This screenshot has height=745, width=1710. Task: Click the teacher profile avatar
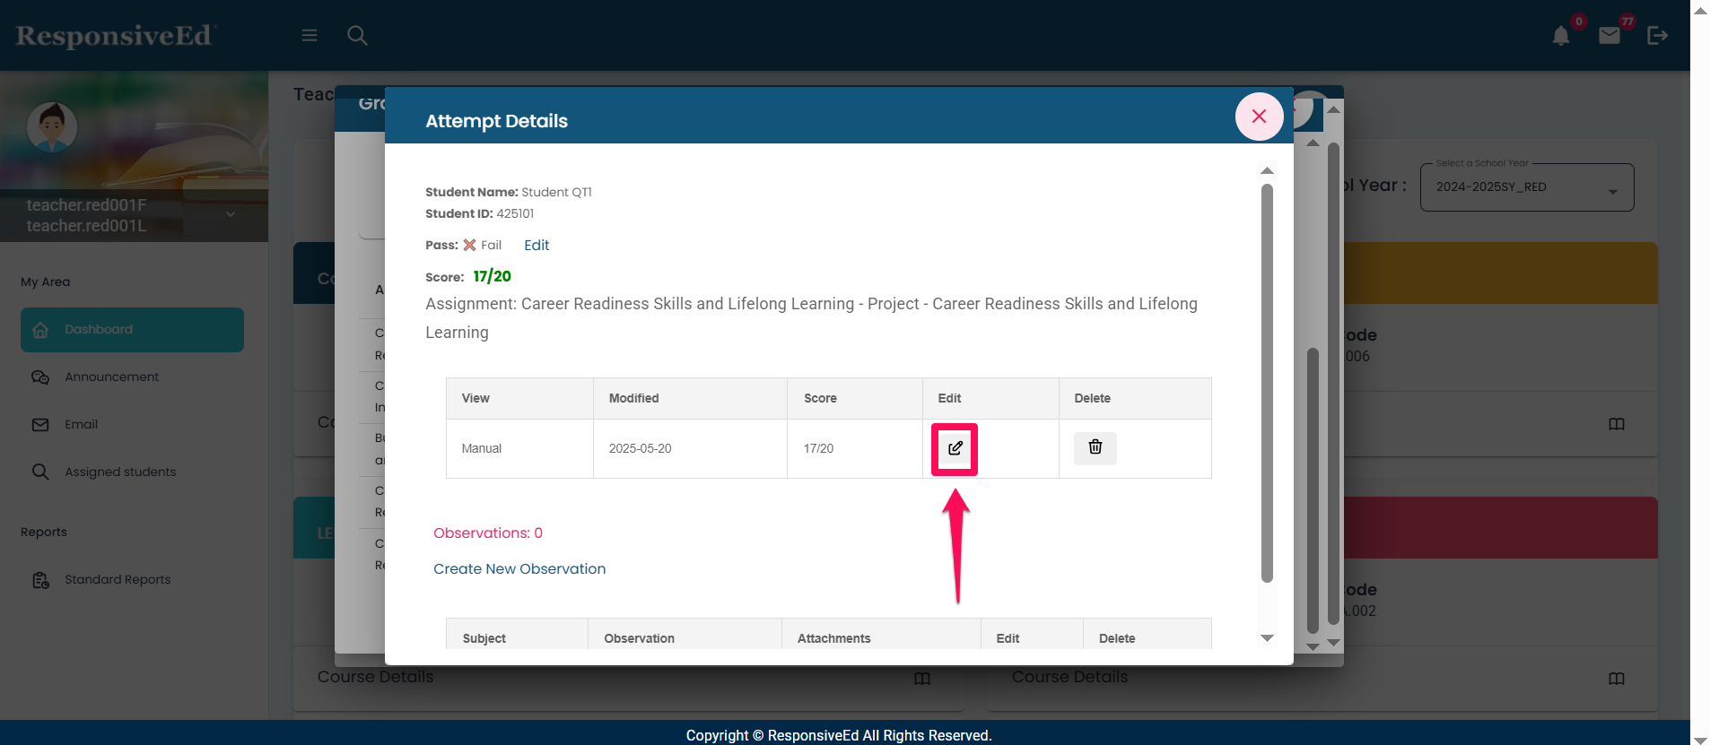click(x=52, y=127)
